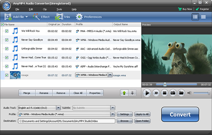
Task: Browse for destination folder
Action: point(124,121)
